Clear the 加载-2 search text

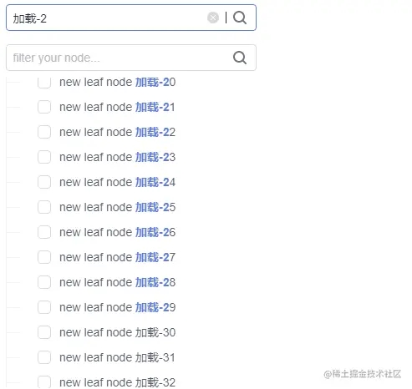point(213,18)
